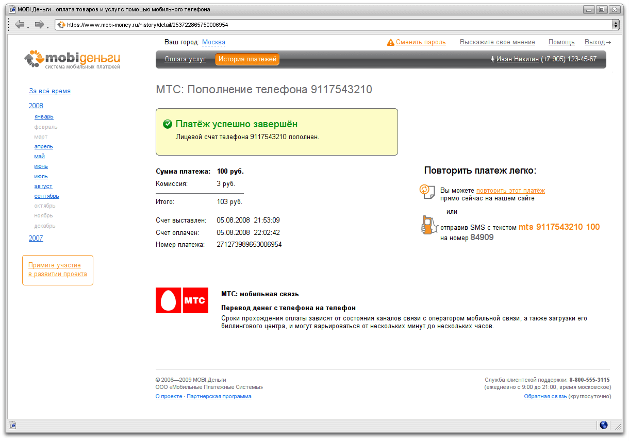Viewport: 629px width, 441px height.
Task: Click the warning icon beside Сменить пароль
Action: tap(391, 42)
